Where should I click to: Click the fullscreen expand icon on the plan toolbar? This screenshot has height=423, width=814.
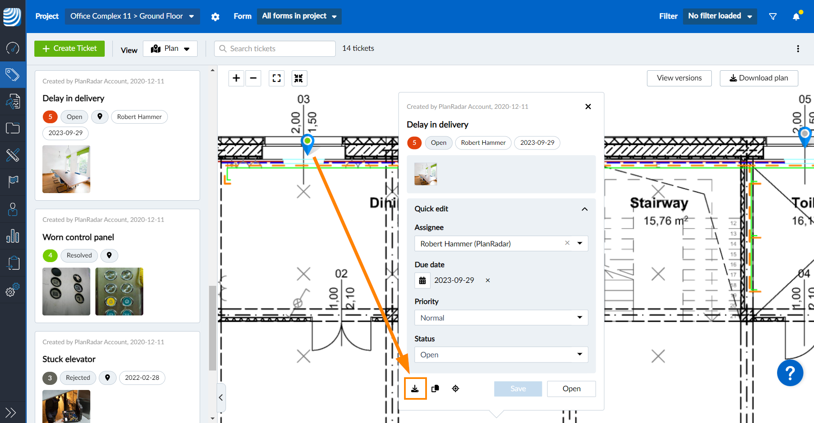click(x=276, y=78)
